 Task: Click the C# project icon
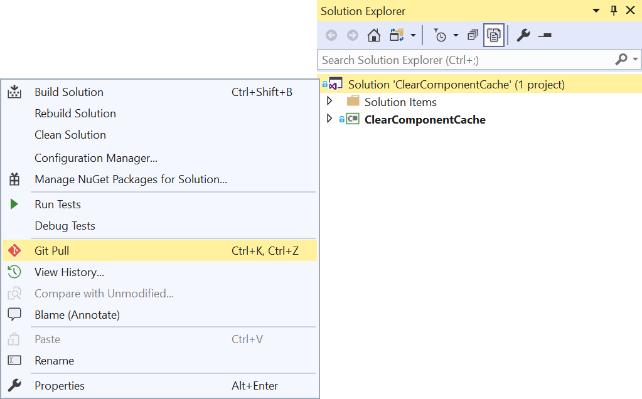pyautogui.click(x=353, y=119)
